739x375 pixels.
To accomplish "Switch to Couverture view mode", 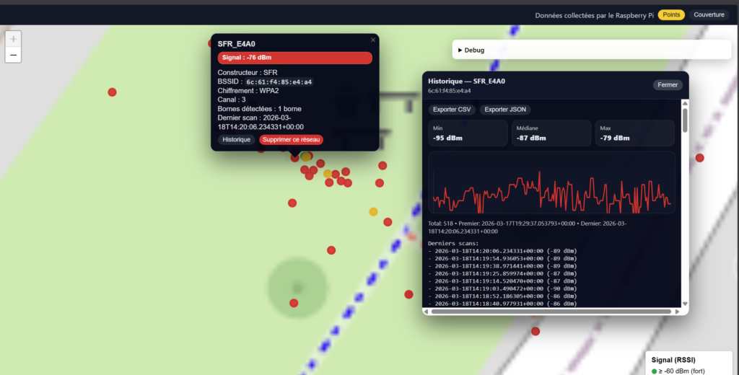I will point(709,14).
